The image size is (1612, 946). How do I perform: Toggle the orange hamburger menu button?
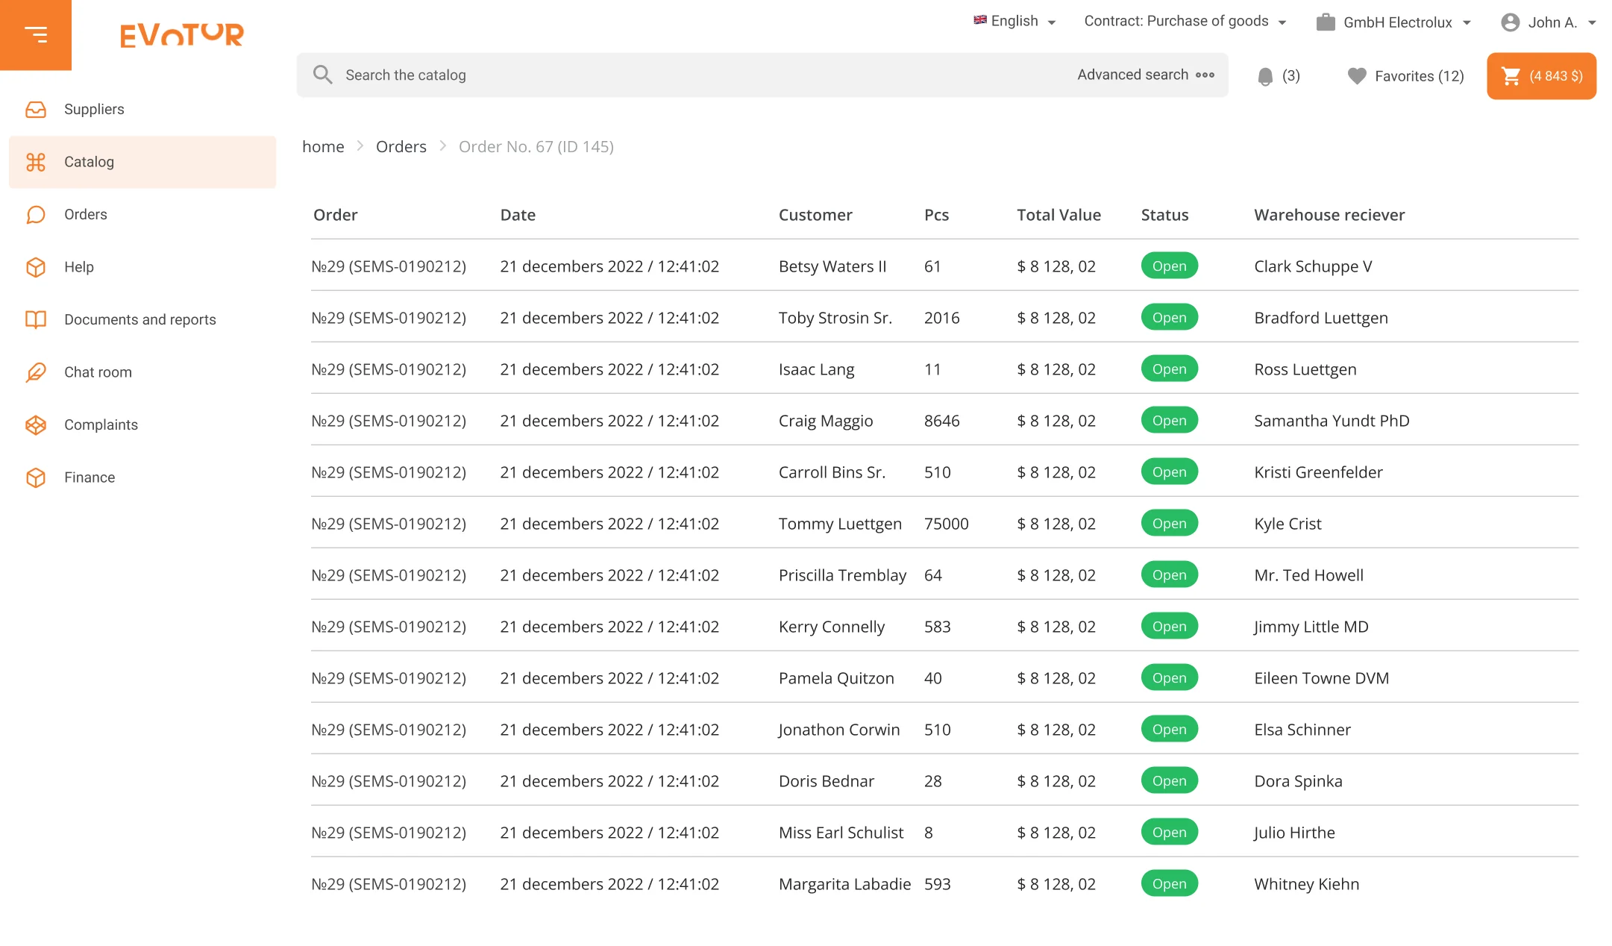36,35
